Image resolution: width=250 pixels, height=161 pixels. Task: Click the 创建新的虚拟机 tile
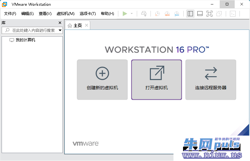pyautogui.click(x=102, y=80)
